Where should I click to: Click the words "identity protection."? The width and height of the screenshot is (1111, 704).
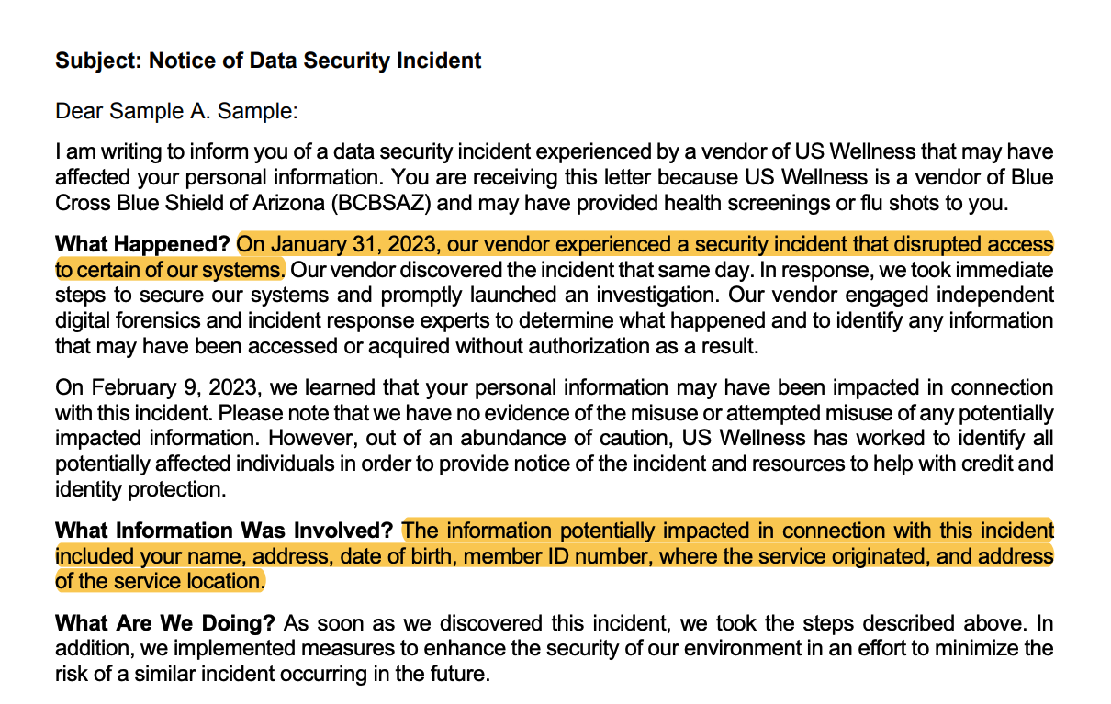140,489
